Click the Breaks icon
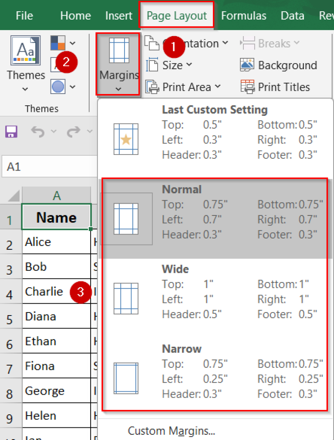Screen dimensions: 334x440 [247, 43]
